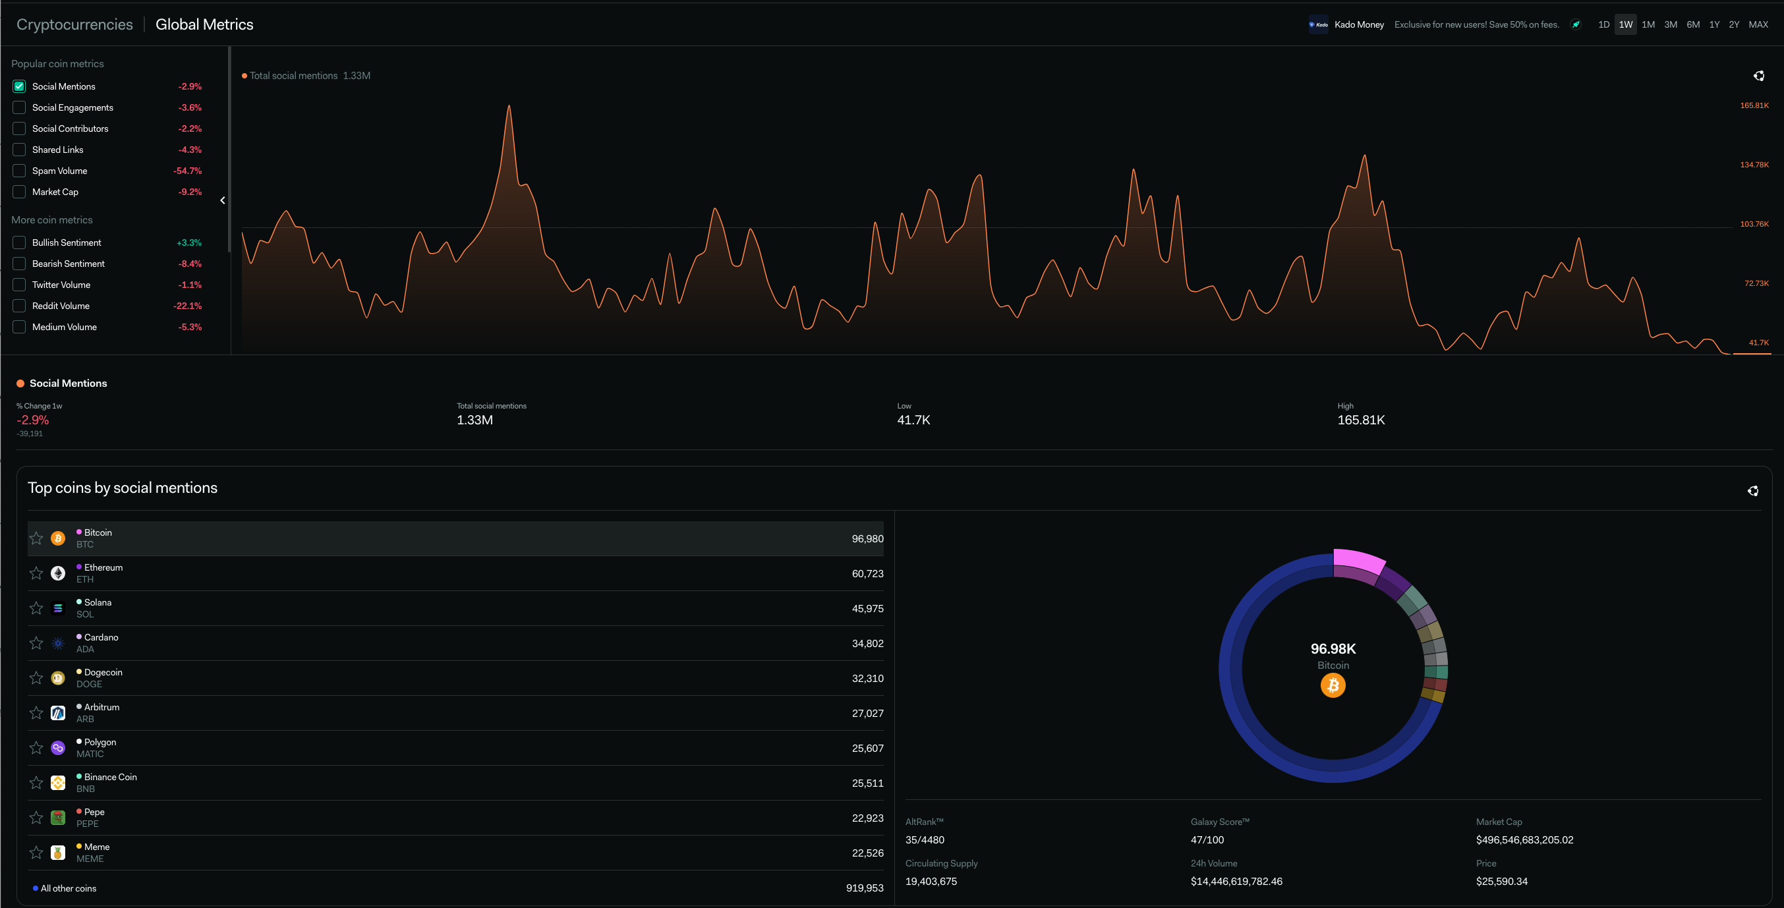Click the Bitcoin logo inside the donut chart
1784x908 pixels.
pyautogui.click(x=1333, y=686)
